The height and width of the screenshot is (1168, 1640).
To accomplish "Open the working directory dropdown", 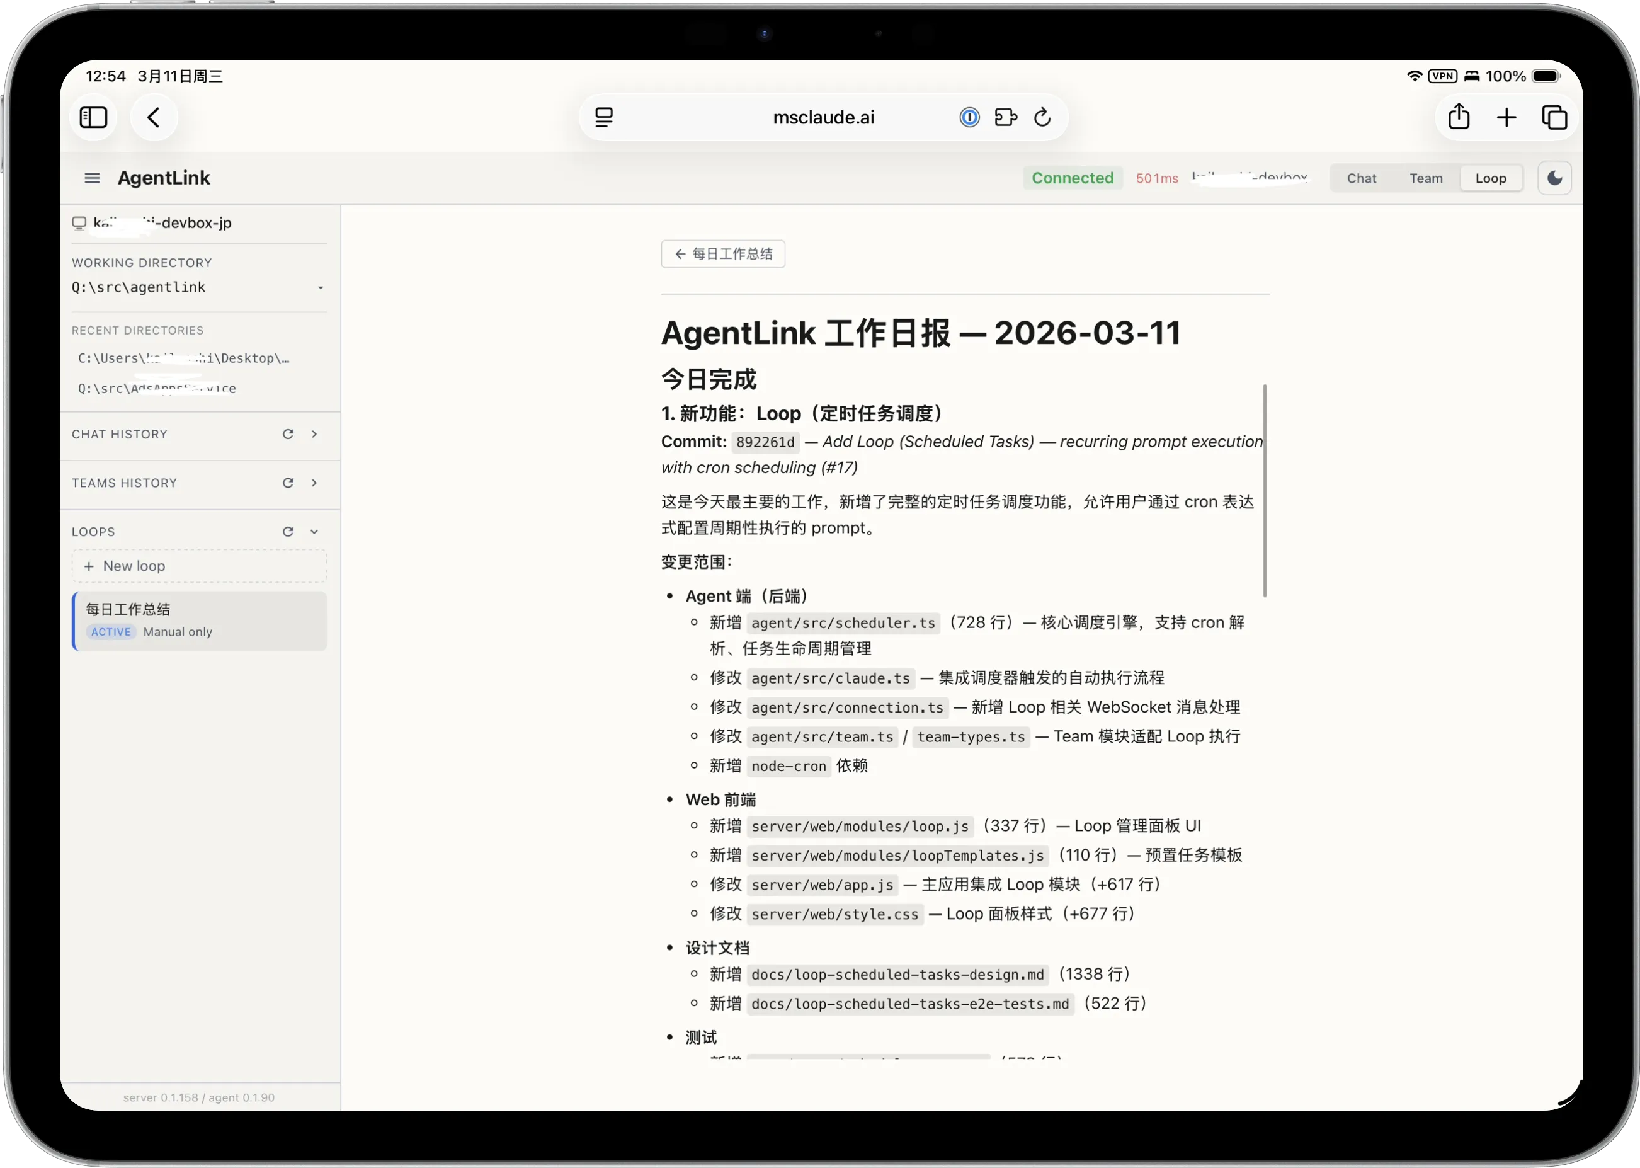I will (321, 287).
